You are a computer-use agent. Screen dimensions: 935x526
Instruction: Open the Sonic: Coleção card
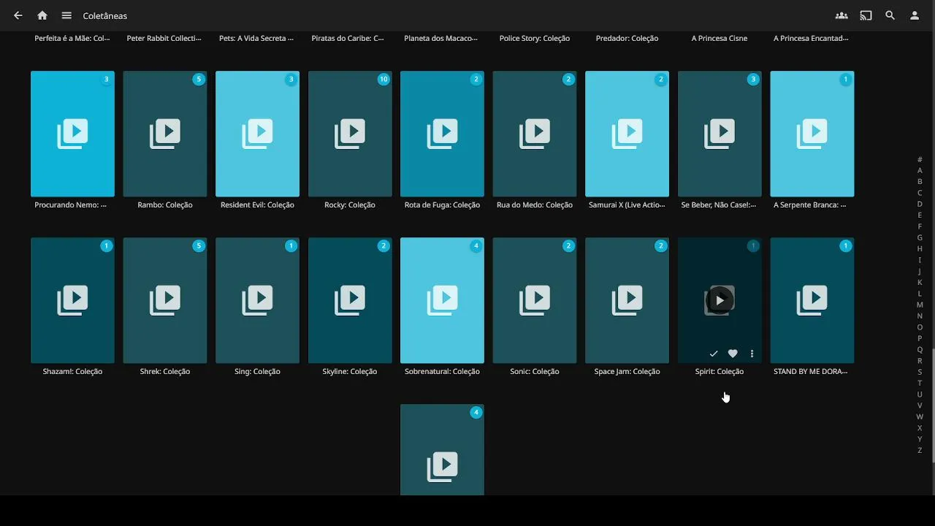(535, 300)
